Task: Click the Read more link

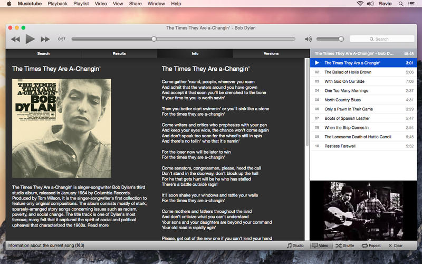Action: [x=98, y=225]
